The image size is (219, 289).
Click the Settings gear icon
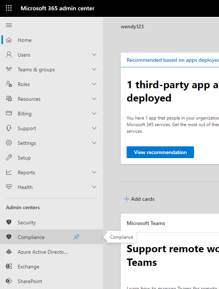pyautogui.click(x=9, y=143)
